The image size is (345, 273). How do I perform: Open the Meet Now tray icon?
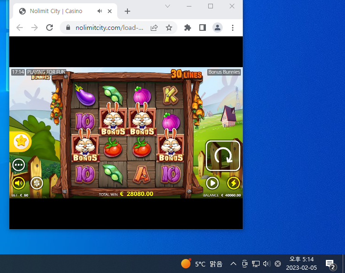tap(245, 264)
